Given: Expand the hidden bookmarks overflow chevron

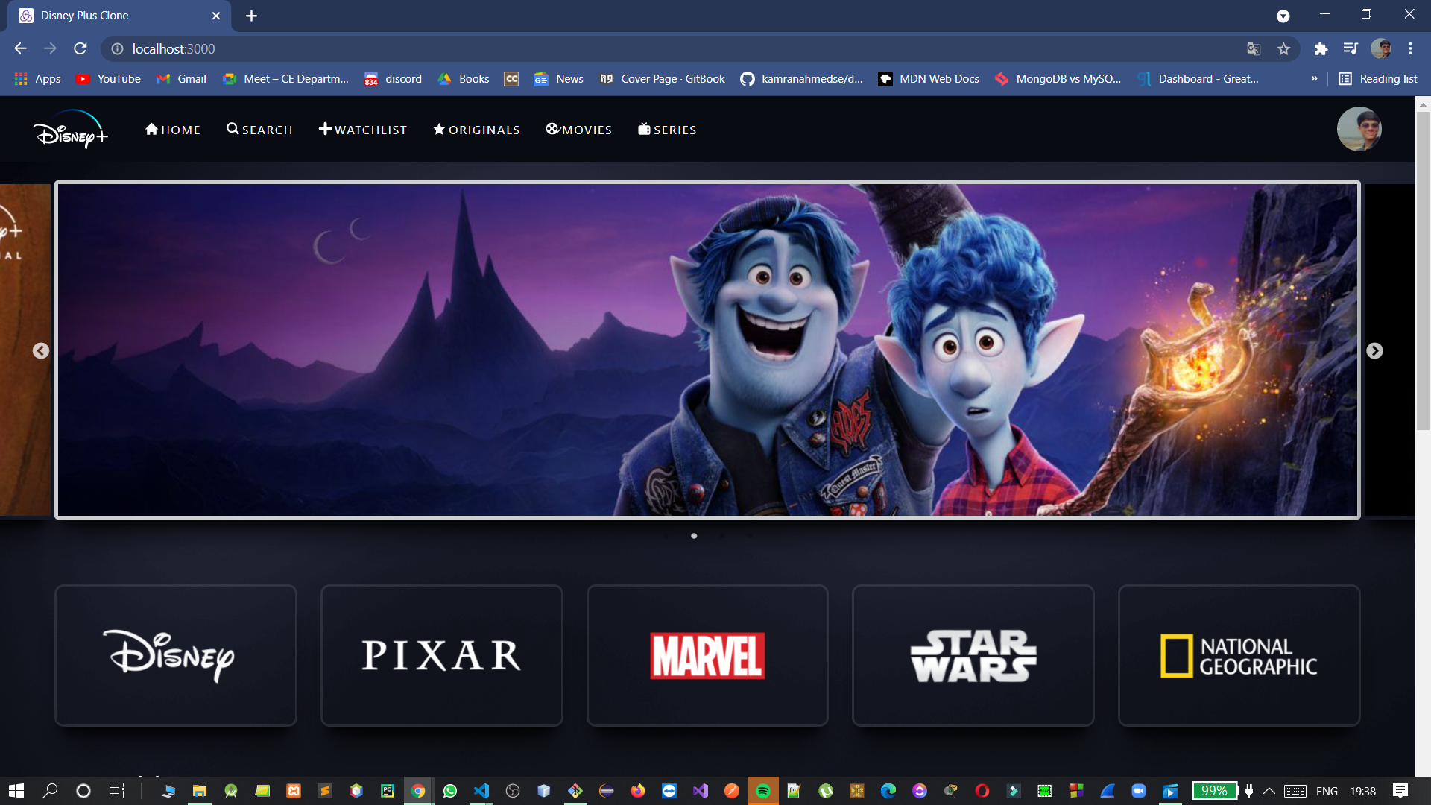Looking at the screenshot, I should [x=1314, y=79].
